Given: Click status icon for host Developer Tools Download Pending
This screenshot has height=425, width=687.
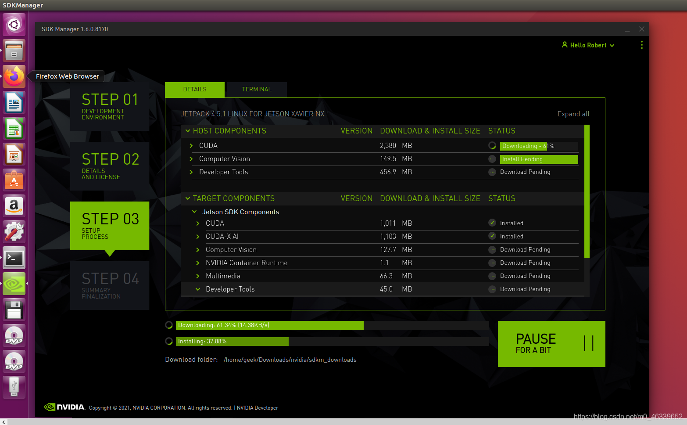Looking at the screenshot, I should click(492, 172).
